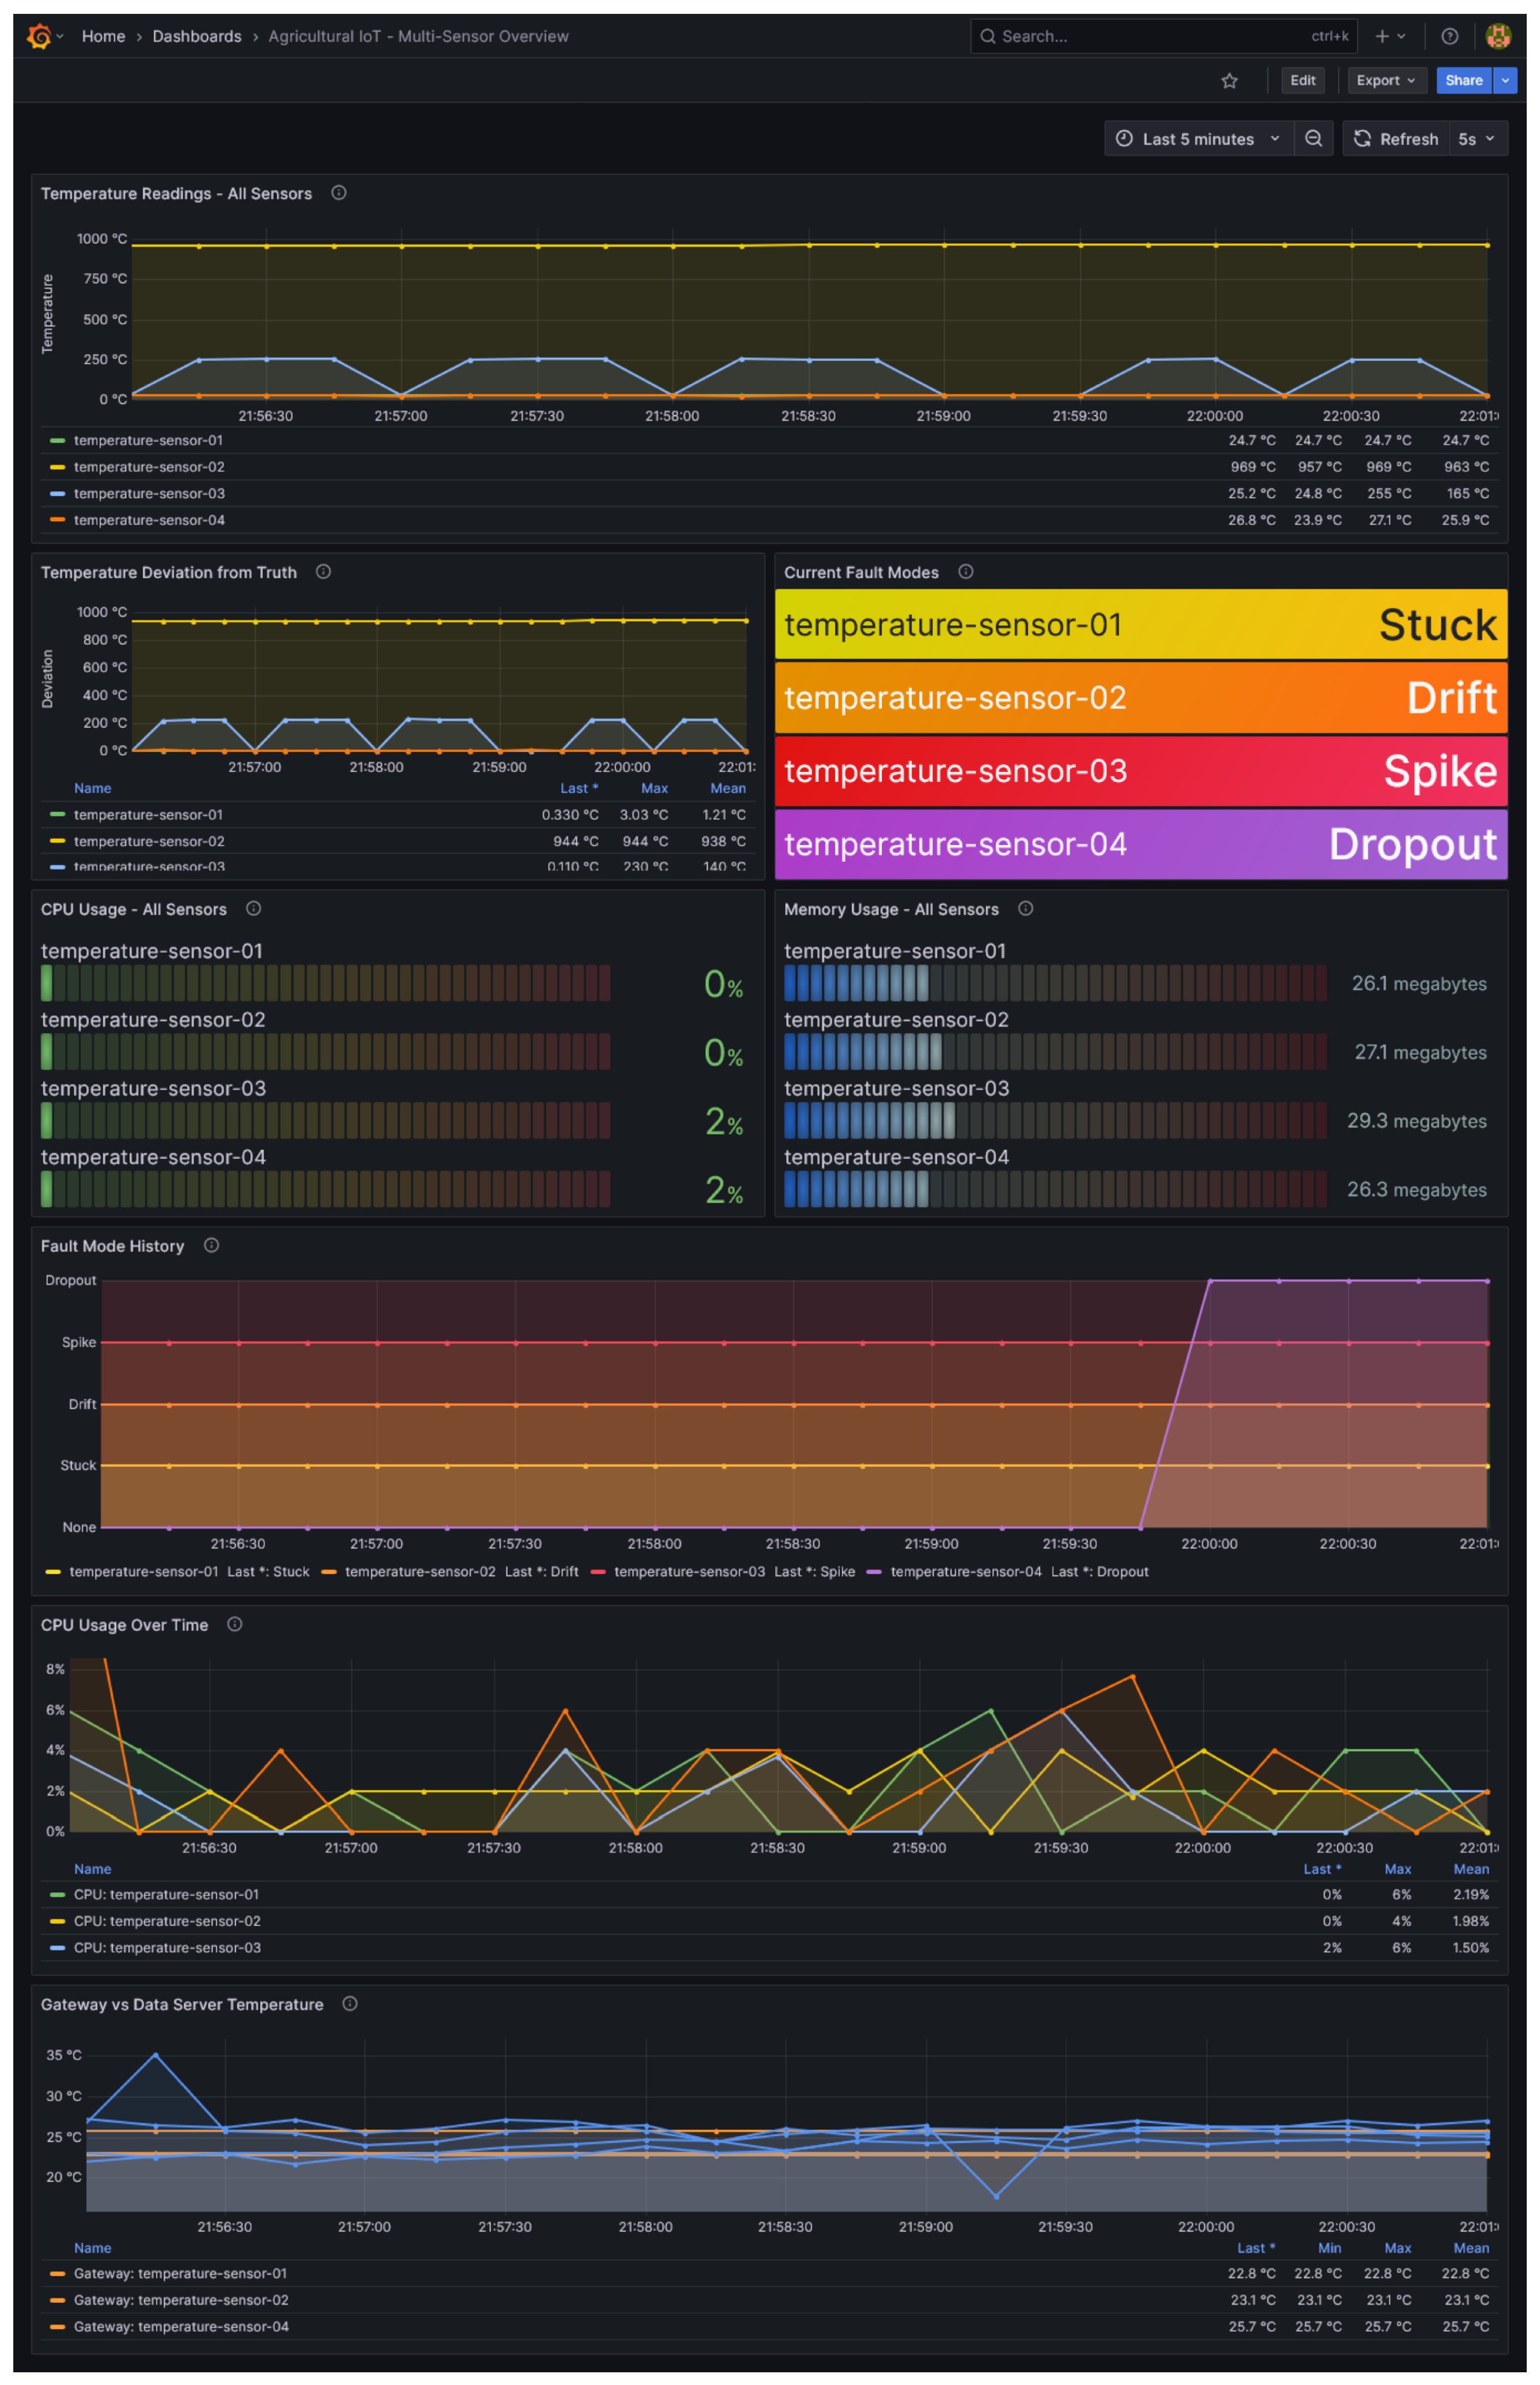Click the zoom out time range icon
This screenshot has width=1540, height=2385.
click(x=1313, y=139)
